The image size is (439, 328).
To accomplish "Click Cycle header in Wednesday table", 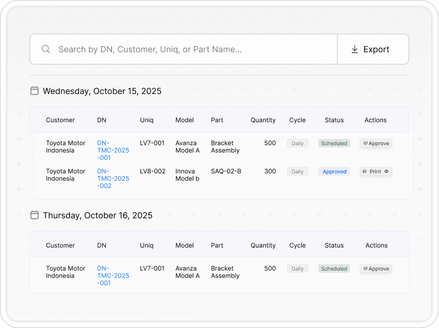I will (x=298, y=120).
